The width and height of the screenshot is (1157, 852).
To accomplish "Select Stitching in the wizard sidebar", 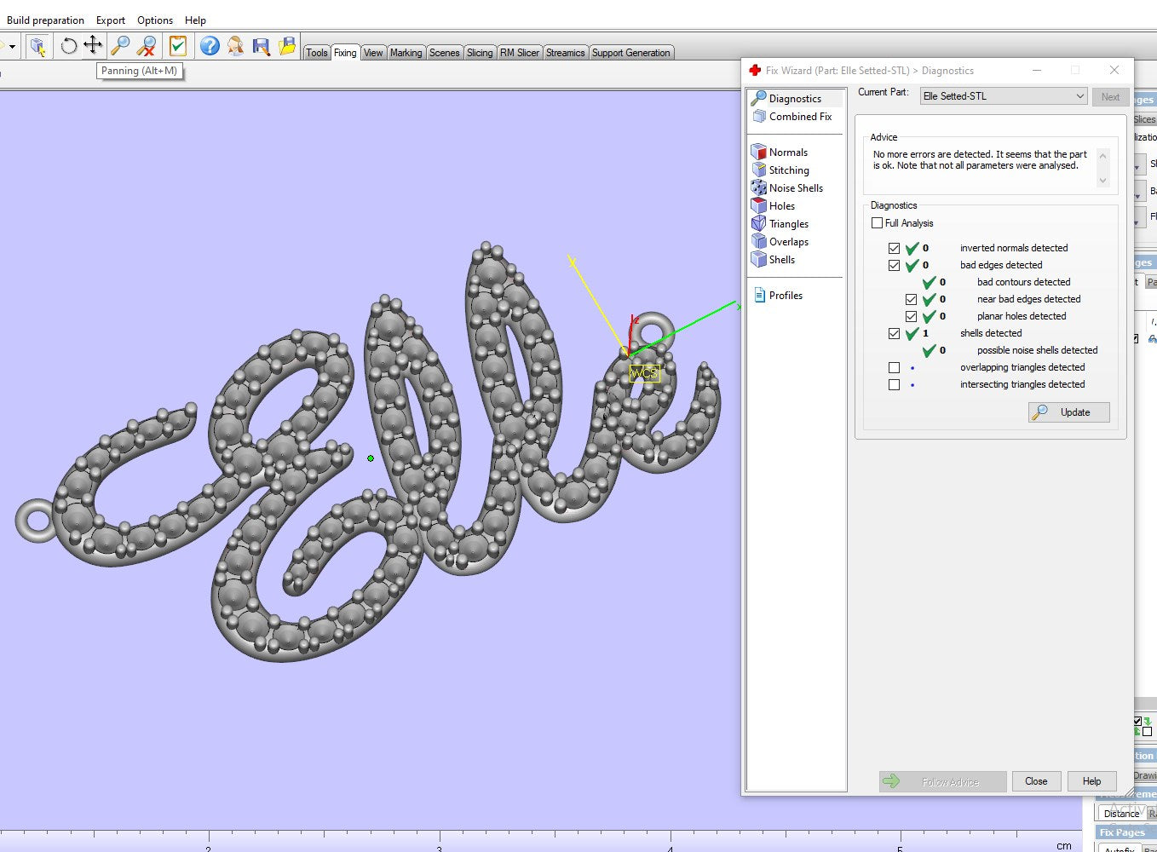I will tap(789, 170).
